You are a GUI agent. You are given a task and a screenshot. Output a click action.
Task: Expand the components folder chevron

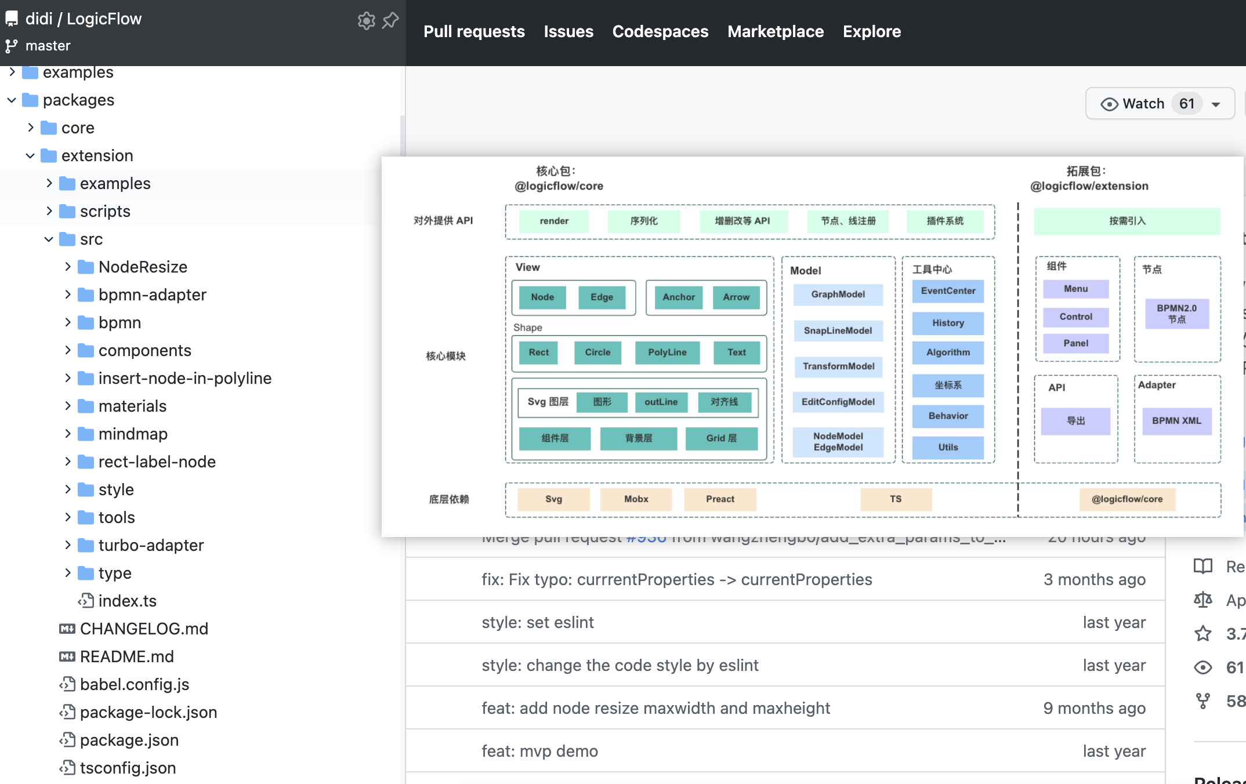click(67, 350)
